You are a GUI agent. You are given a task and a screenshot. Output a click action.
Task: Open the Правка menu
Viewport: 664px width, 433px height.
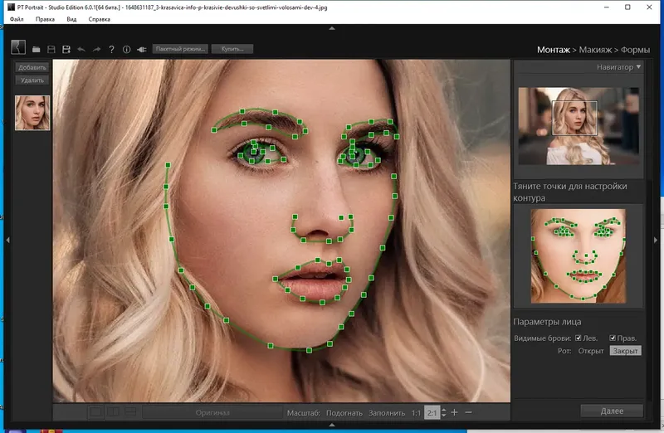click(45, 19)
